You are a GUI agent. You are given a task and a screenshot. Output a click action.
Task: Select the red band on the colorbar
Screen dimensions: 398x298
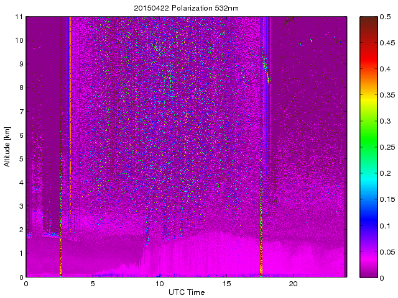tap(366, 70)
